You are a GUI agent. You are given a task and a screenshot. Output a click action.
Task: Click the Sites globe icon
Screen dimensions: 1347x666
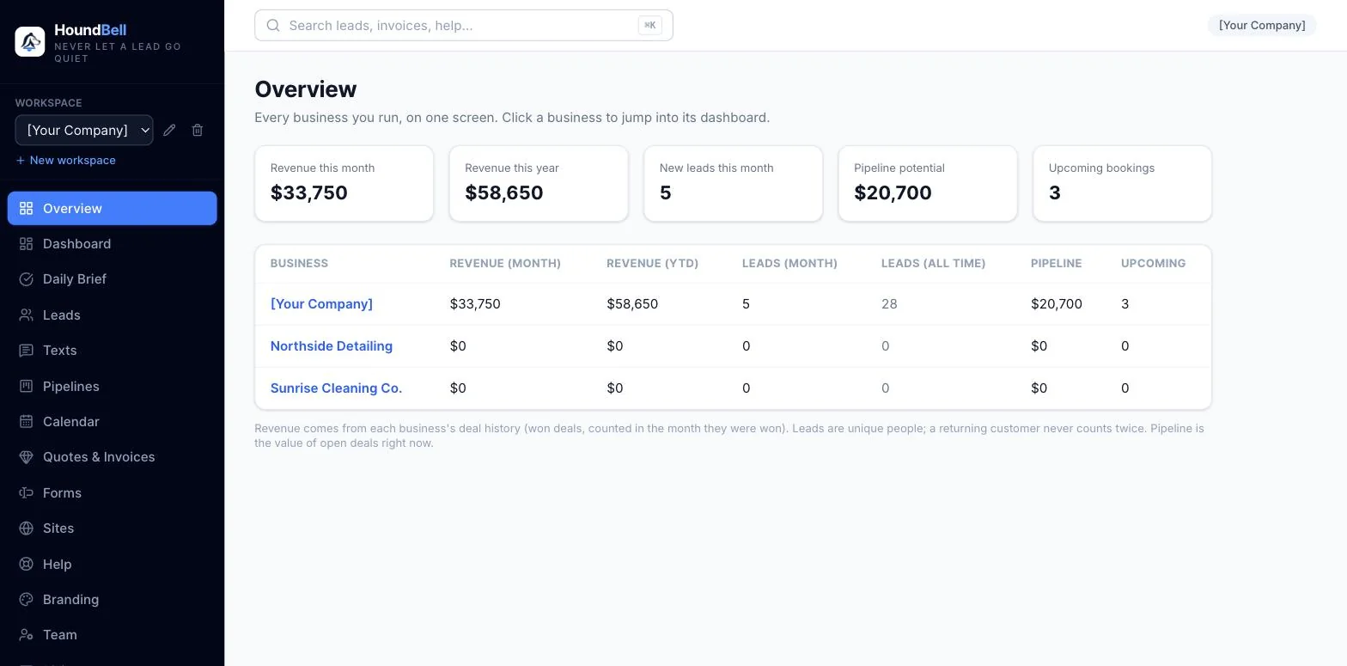[x=27, y=528]
